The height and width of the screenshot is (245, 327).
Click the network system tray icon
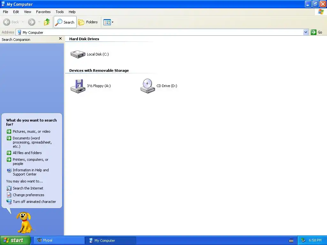[303, 241]
